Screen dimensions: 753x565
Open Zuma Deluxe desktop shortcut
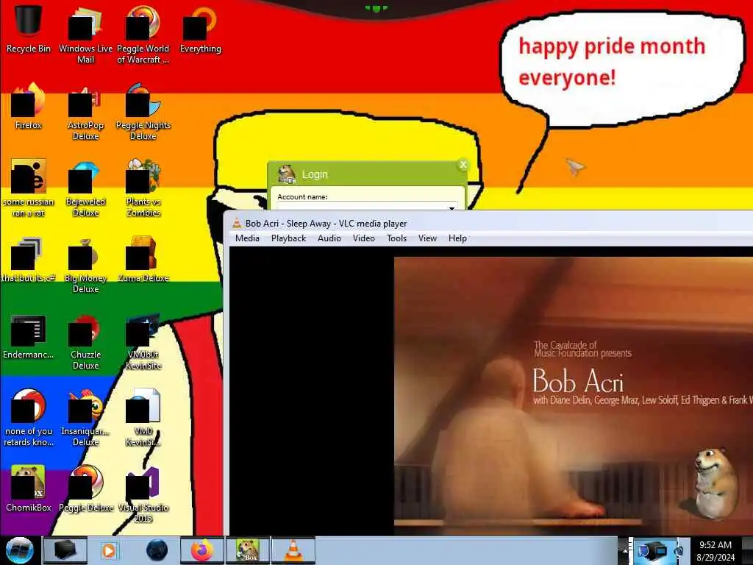pos(143,260)
